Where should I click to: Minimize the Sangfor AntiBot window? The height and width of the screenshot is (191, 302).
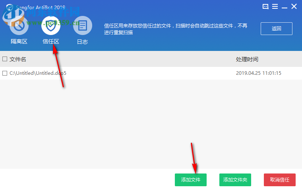pos(285,8)
